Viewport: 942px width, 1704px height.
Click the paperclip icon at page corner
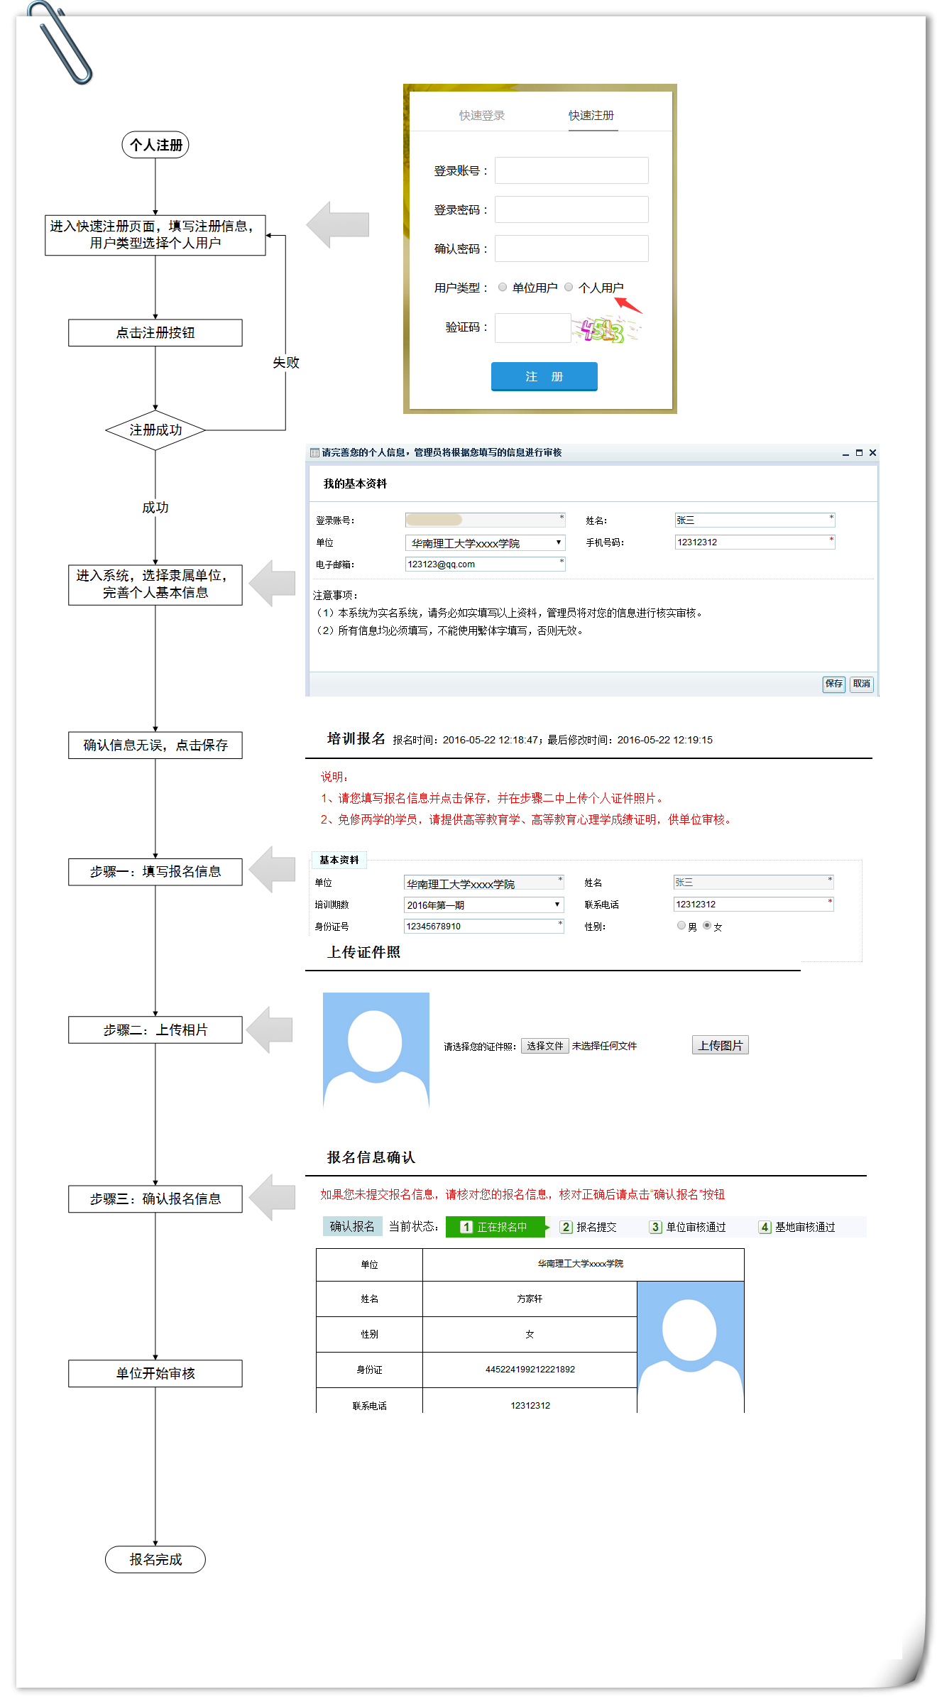tap(60, 43)
